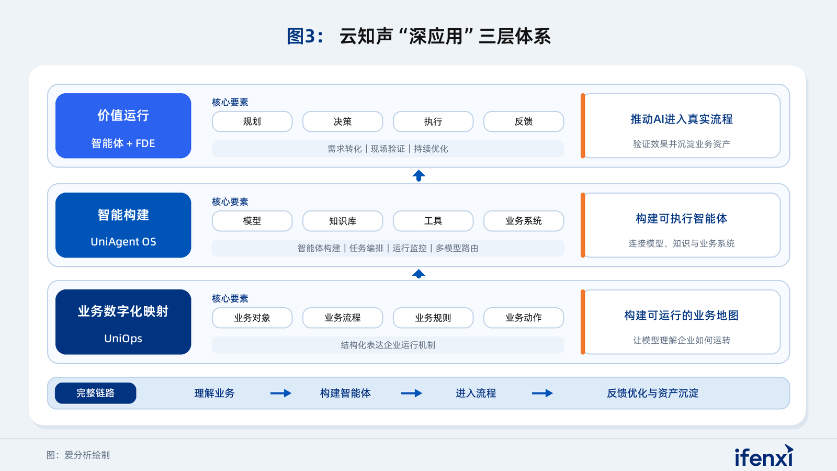Viewport: 837px width, 471px height.
Task: Click the text 让模型理解企业如何运转
Action: (682, 340)
